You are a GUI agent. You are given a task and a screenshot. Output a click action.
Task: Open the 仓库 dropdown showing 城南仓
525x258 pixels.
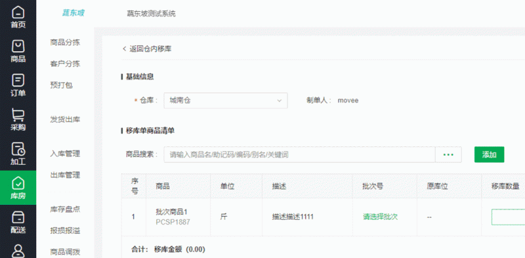tap(226, 100)
